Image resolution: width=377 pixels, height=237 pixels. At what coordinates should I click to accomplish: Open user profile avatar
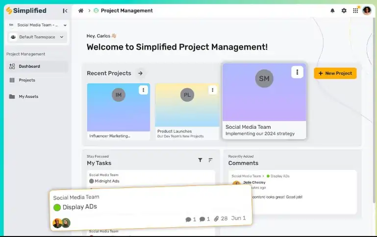367,11
